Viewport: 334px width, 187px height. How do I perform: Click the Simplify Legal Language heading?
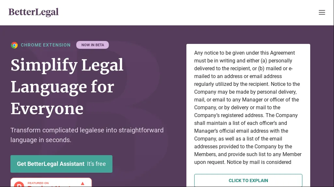[67, 65]
